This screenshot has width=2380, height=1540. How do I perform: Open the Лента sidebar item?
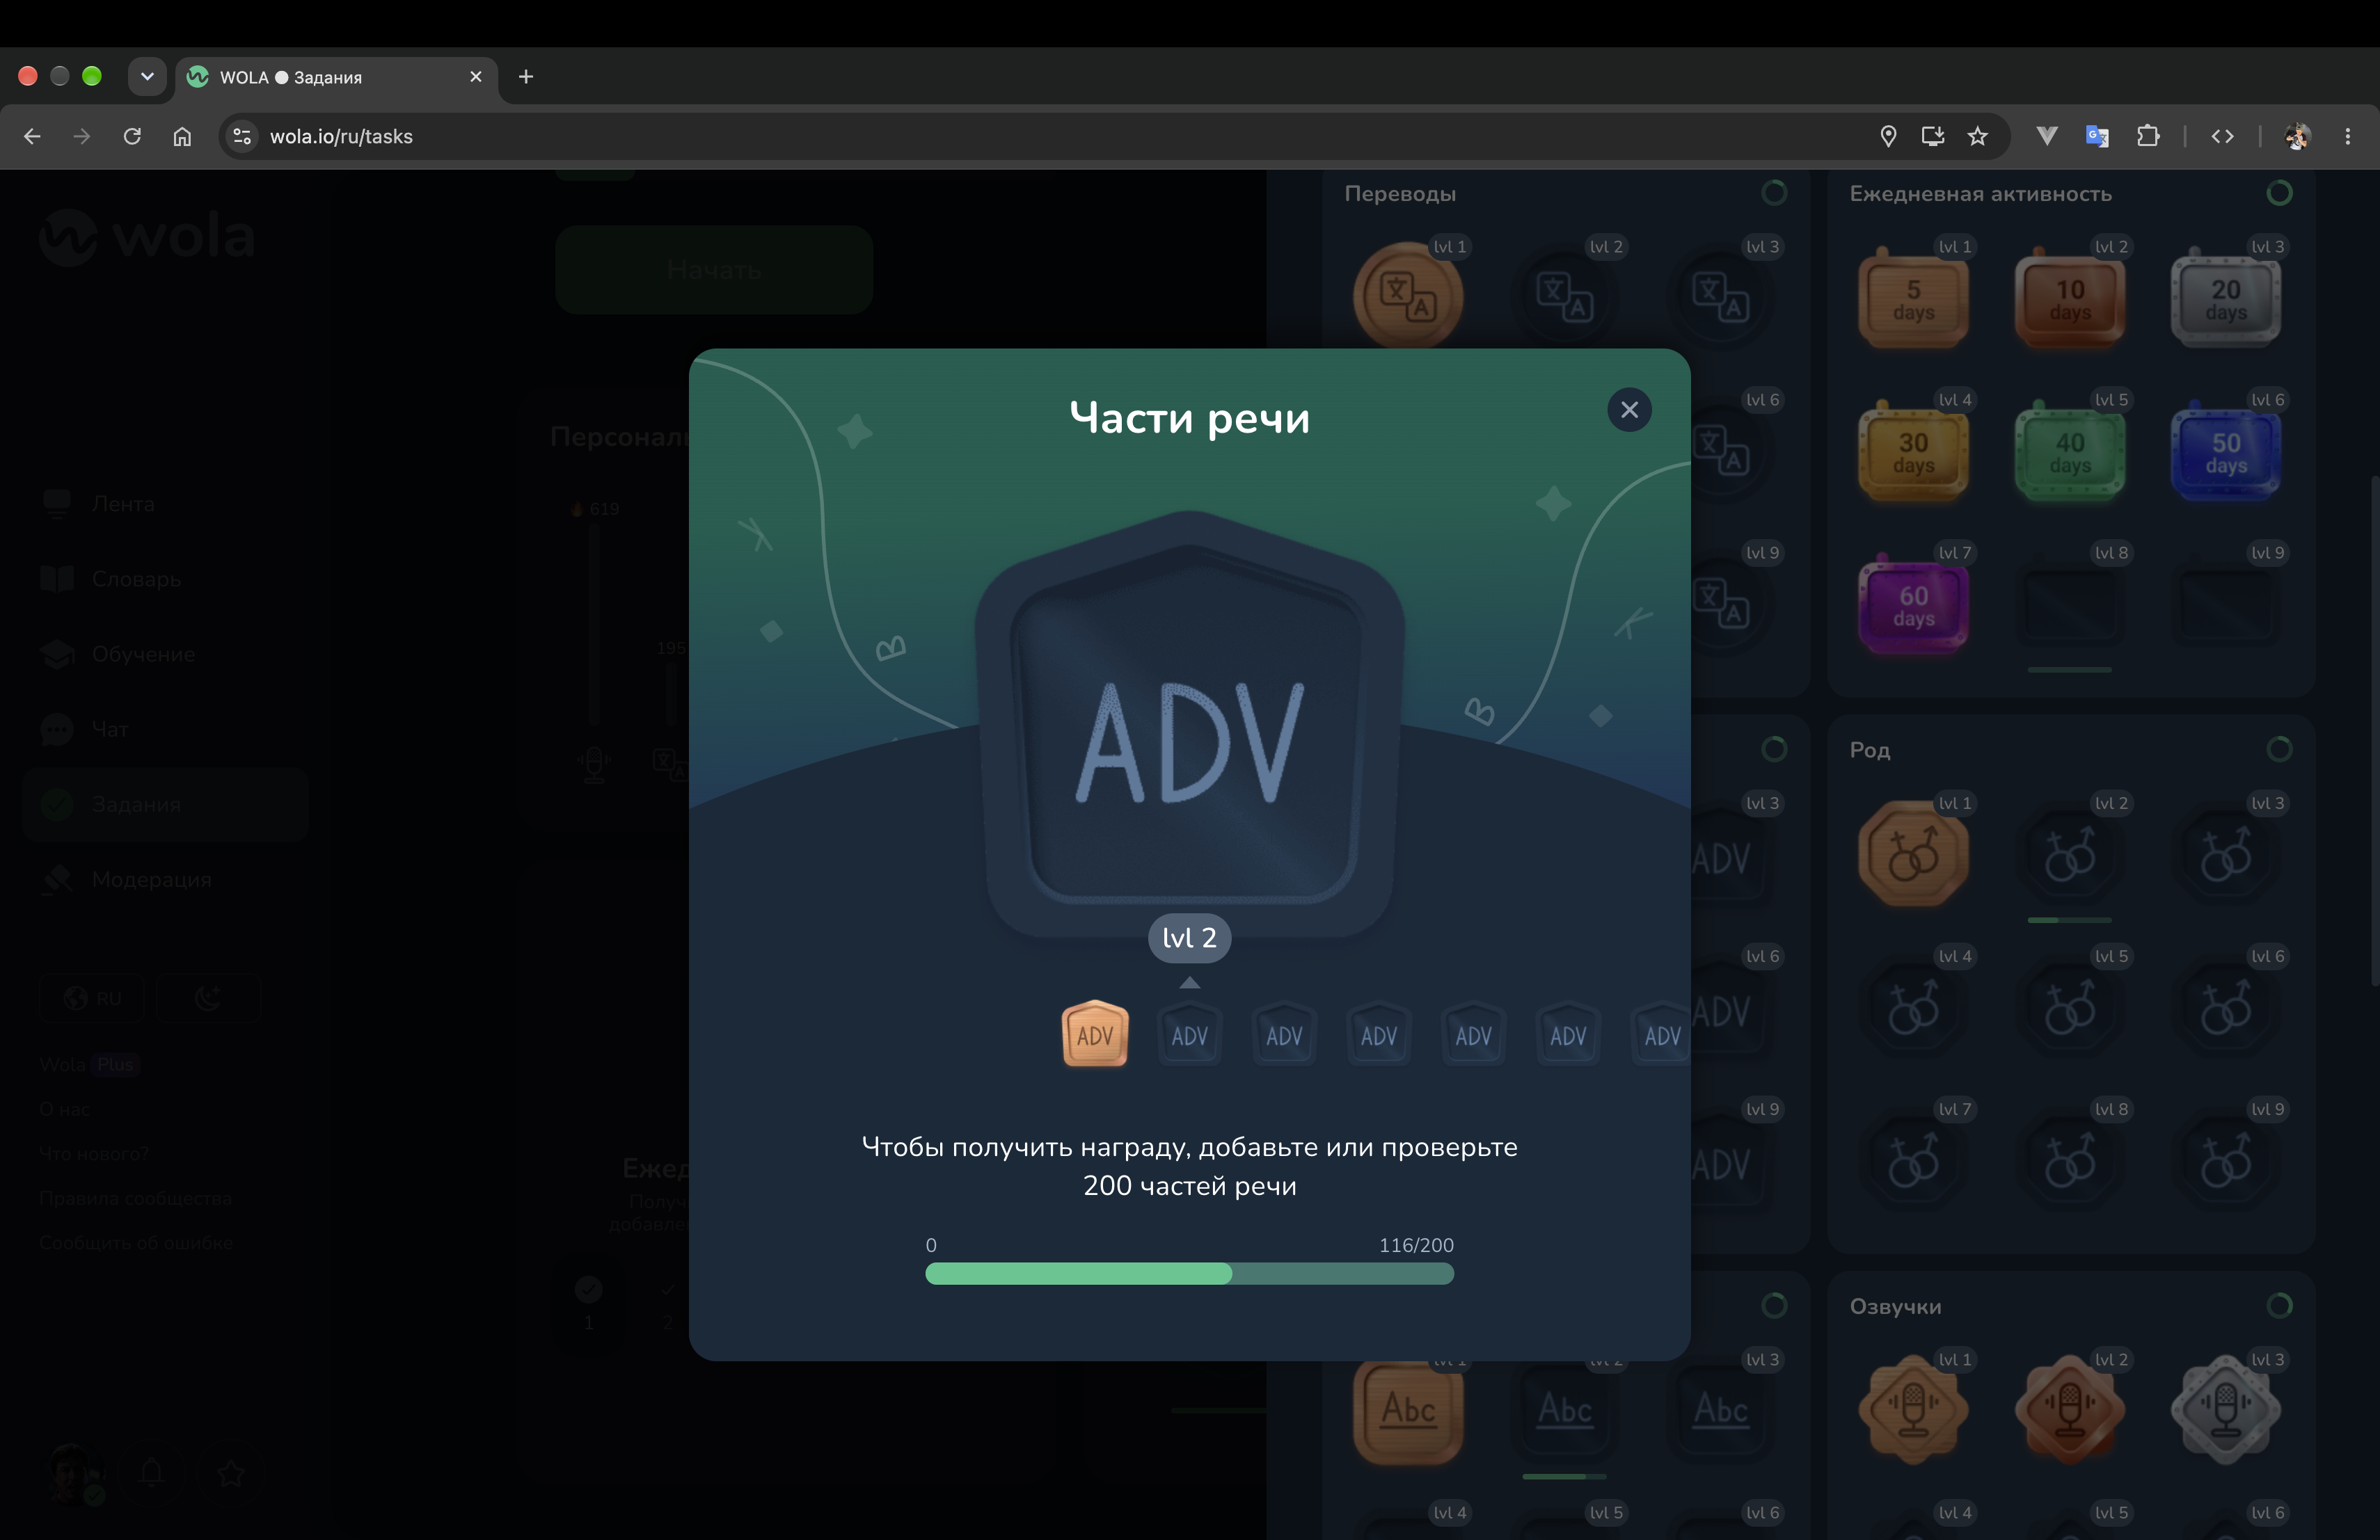click(165, 504)
